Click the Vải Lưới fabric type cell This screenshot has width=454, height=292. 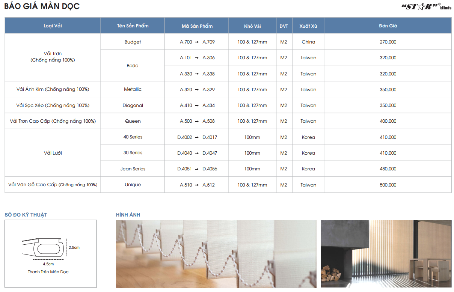(53, 153)
